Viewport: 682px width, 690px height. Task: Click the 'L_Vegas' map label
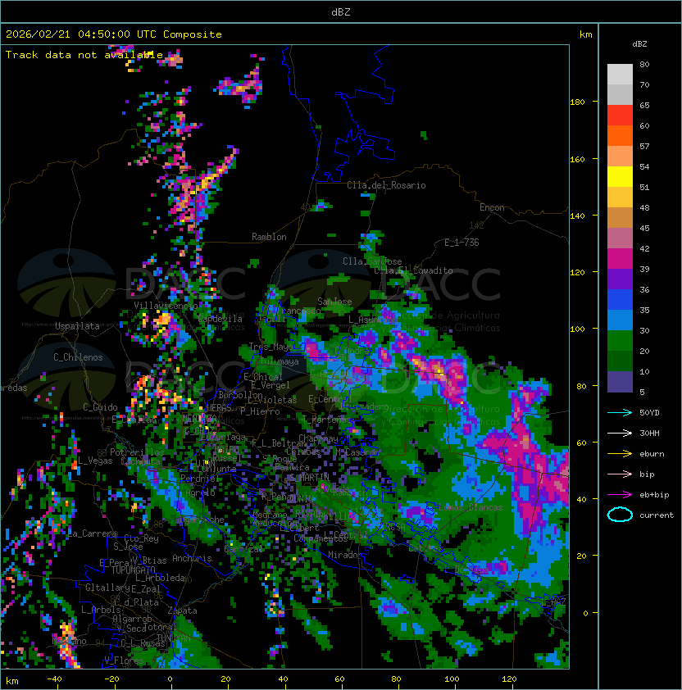click(95, 461)
